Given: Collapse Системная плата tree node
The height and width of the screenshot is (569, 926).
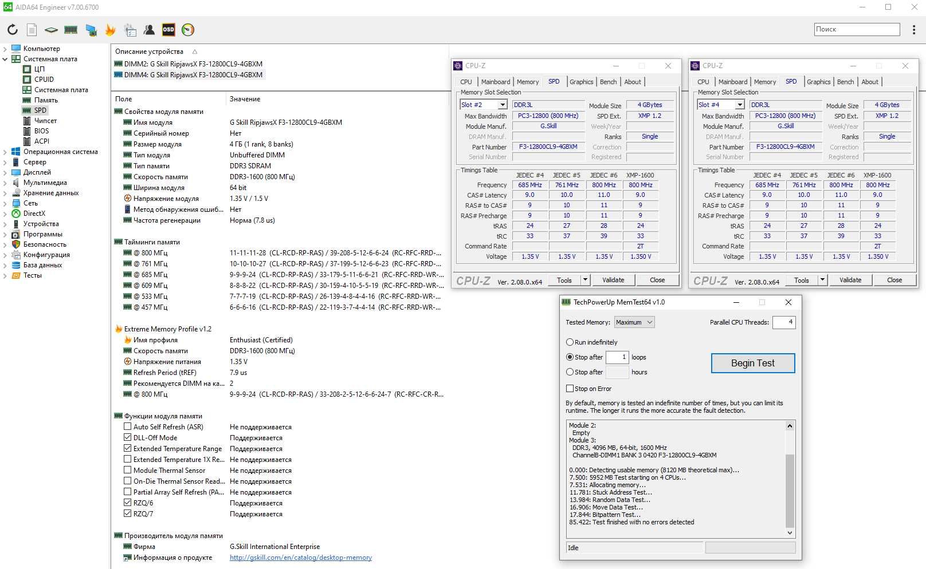Looking at the screenshot, I should [5, 59].
